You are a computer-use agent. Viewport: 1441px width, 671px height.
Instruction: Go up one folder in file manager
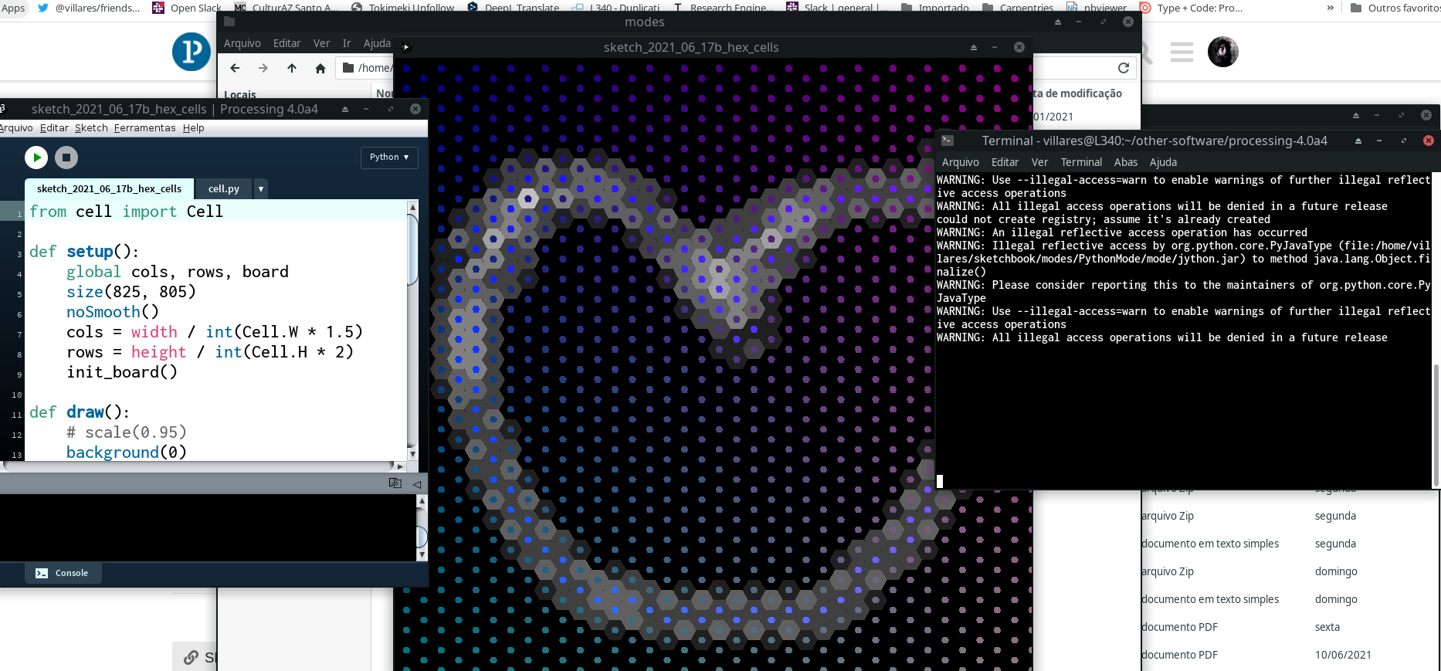click(x=292, y=68)
